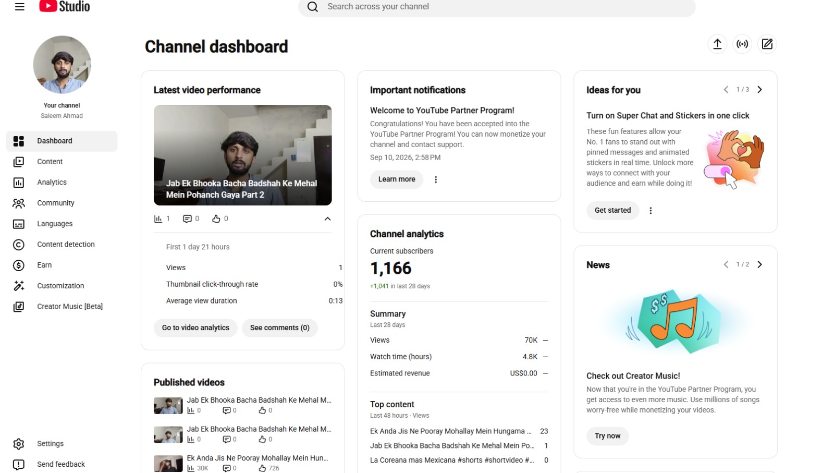Open Content from the sidebar
The height and width of the screenshot is (473, 834).
pyautogui.click(x=62, y=162)
